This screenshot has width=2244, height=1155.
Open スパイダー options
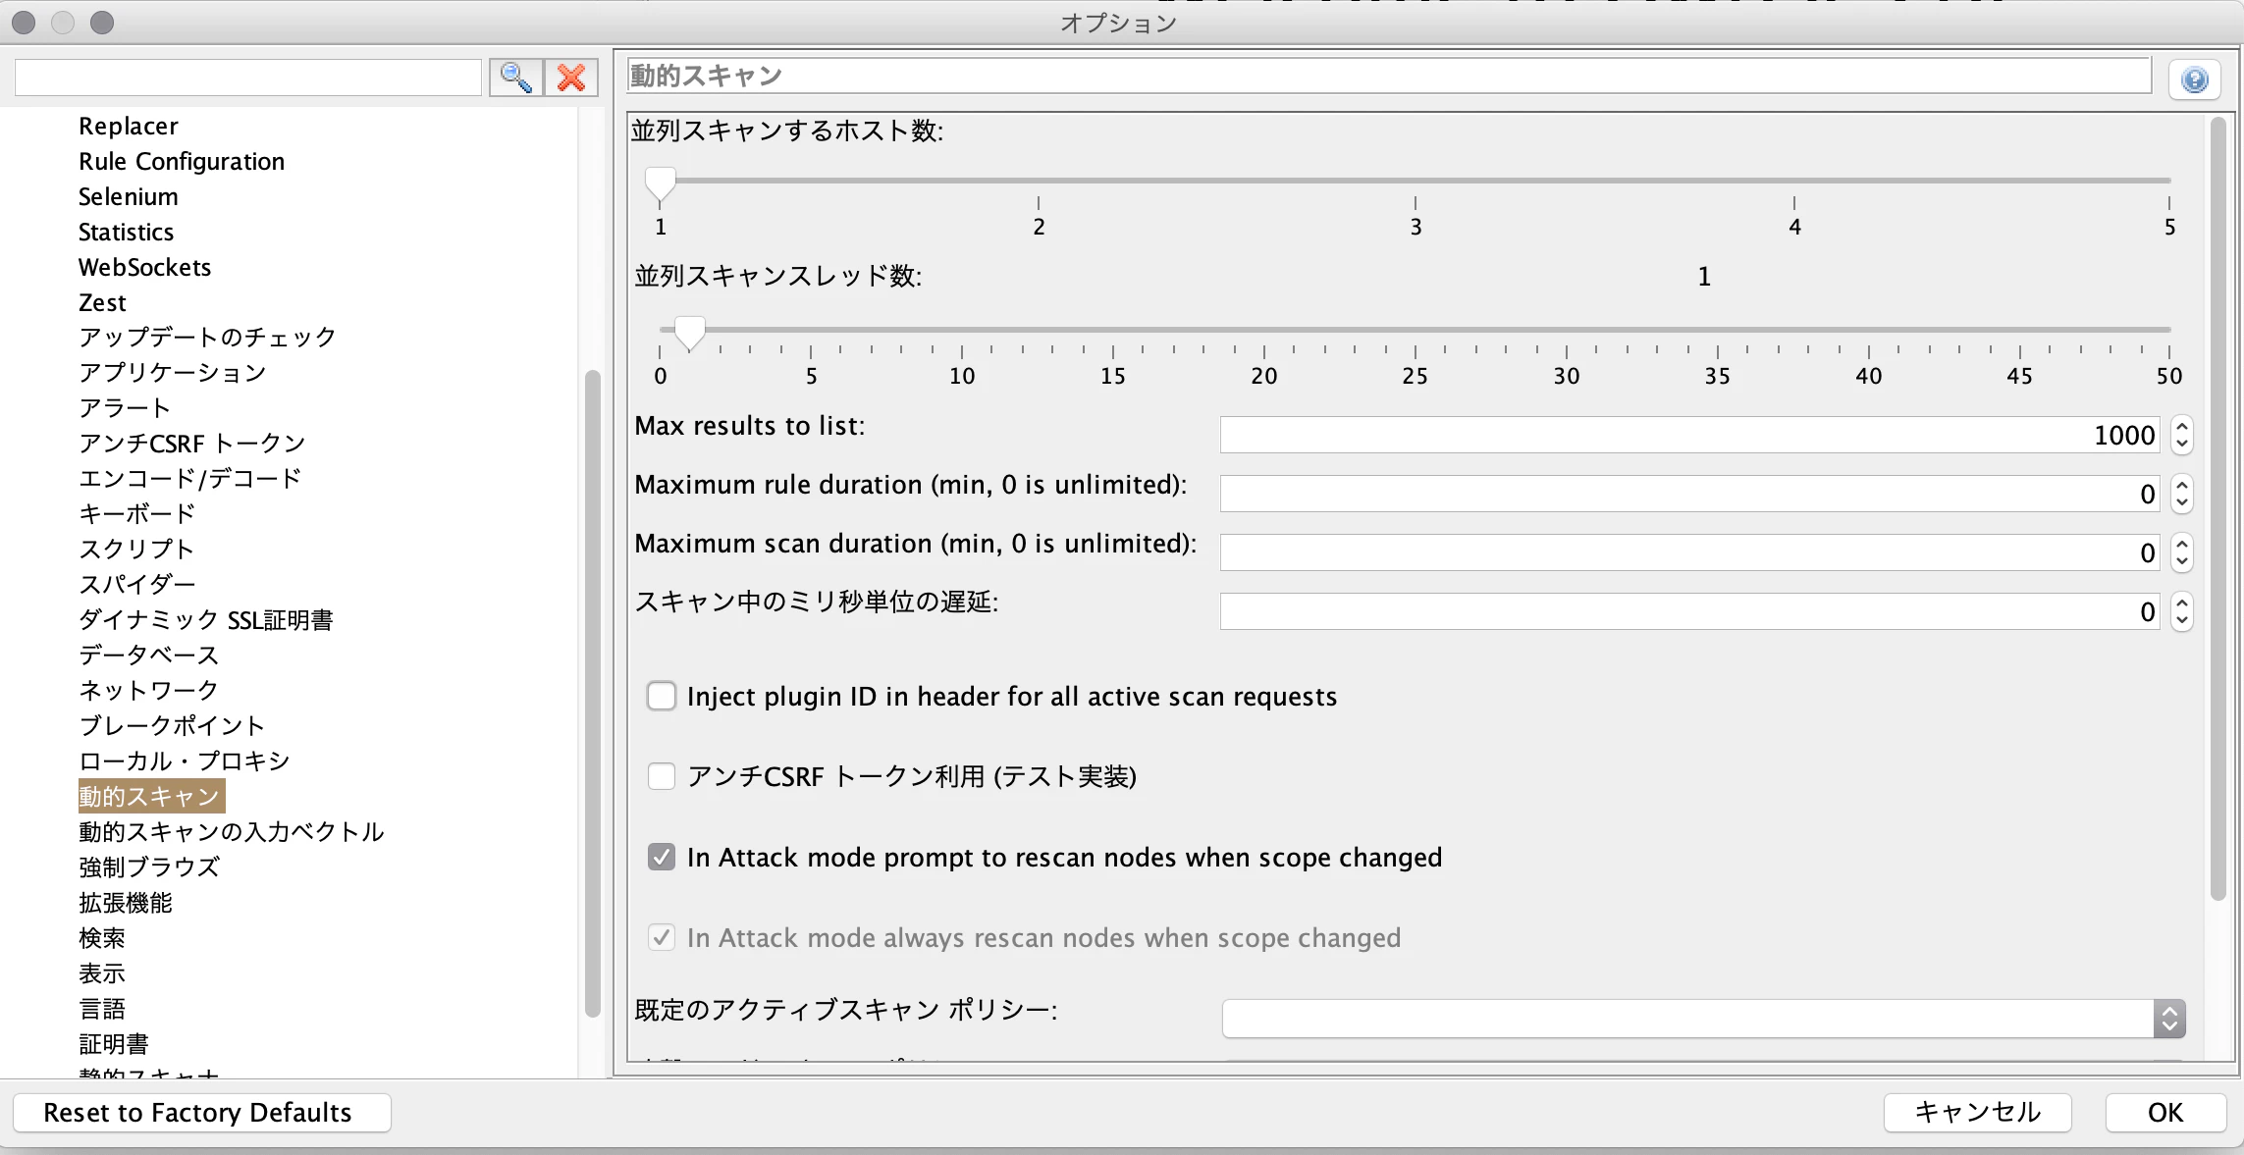click(137, 584)
